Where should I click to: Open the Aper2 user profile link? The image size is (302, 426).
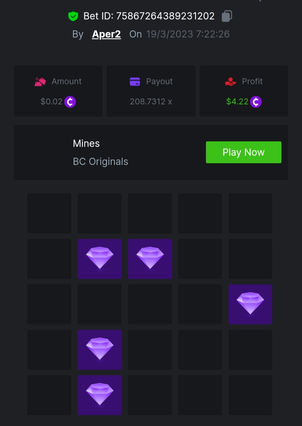[x=107, y=34]
